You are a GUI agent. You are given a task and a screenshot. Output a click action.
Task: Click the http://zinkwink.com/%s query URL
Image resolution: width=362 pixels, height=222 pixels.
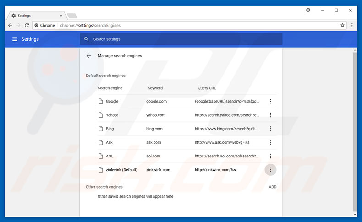[215, 170]
